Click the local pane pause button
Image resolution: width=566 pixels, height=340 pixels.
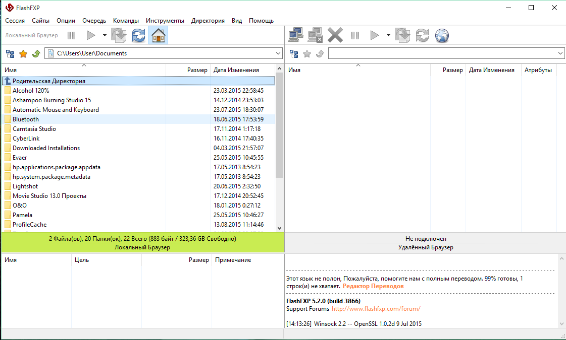[x=72, y=35]
